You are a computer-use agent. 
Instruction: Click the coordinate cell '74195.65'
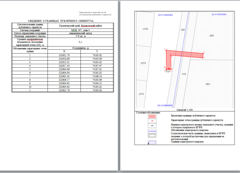coord(97,62)
